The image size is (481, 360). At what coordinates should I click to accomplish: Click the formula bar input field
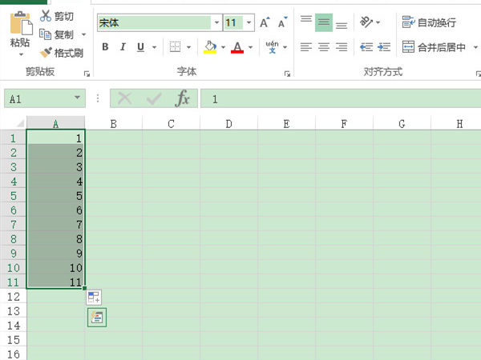click(337, 98)
